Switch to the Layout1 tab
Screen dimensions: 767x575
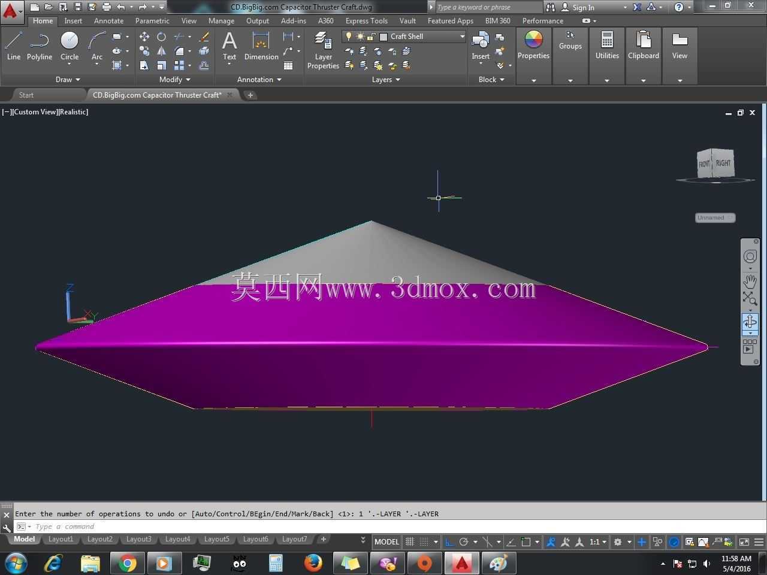pyautogui.click(x=61, y=539)
